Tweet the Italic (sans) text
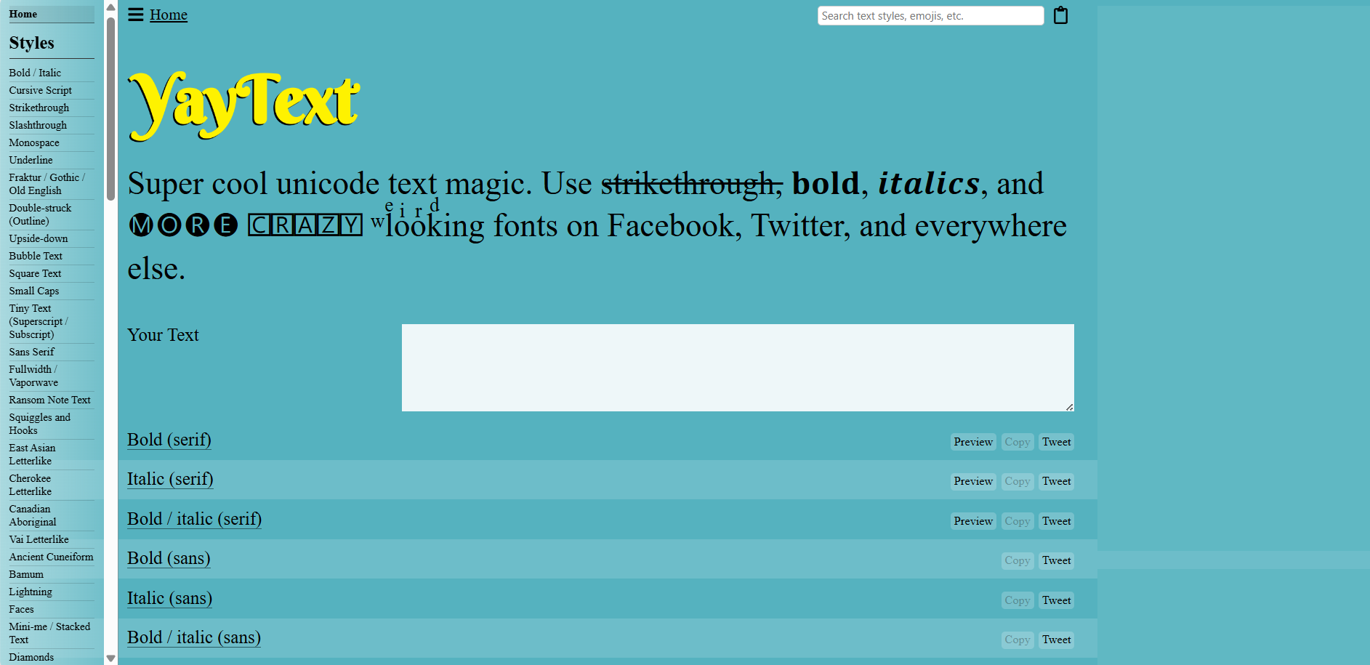 click(1057, 600)
